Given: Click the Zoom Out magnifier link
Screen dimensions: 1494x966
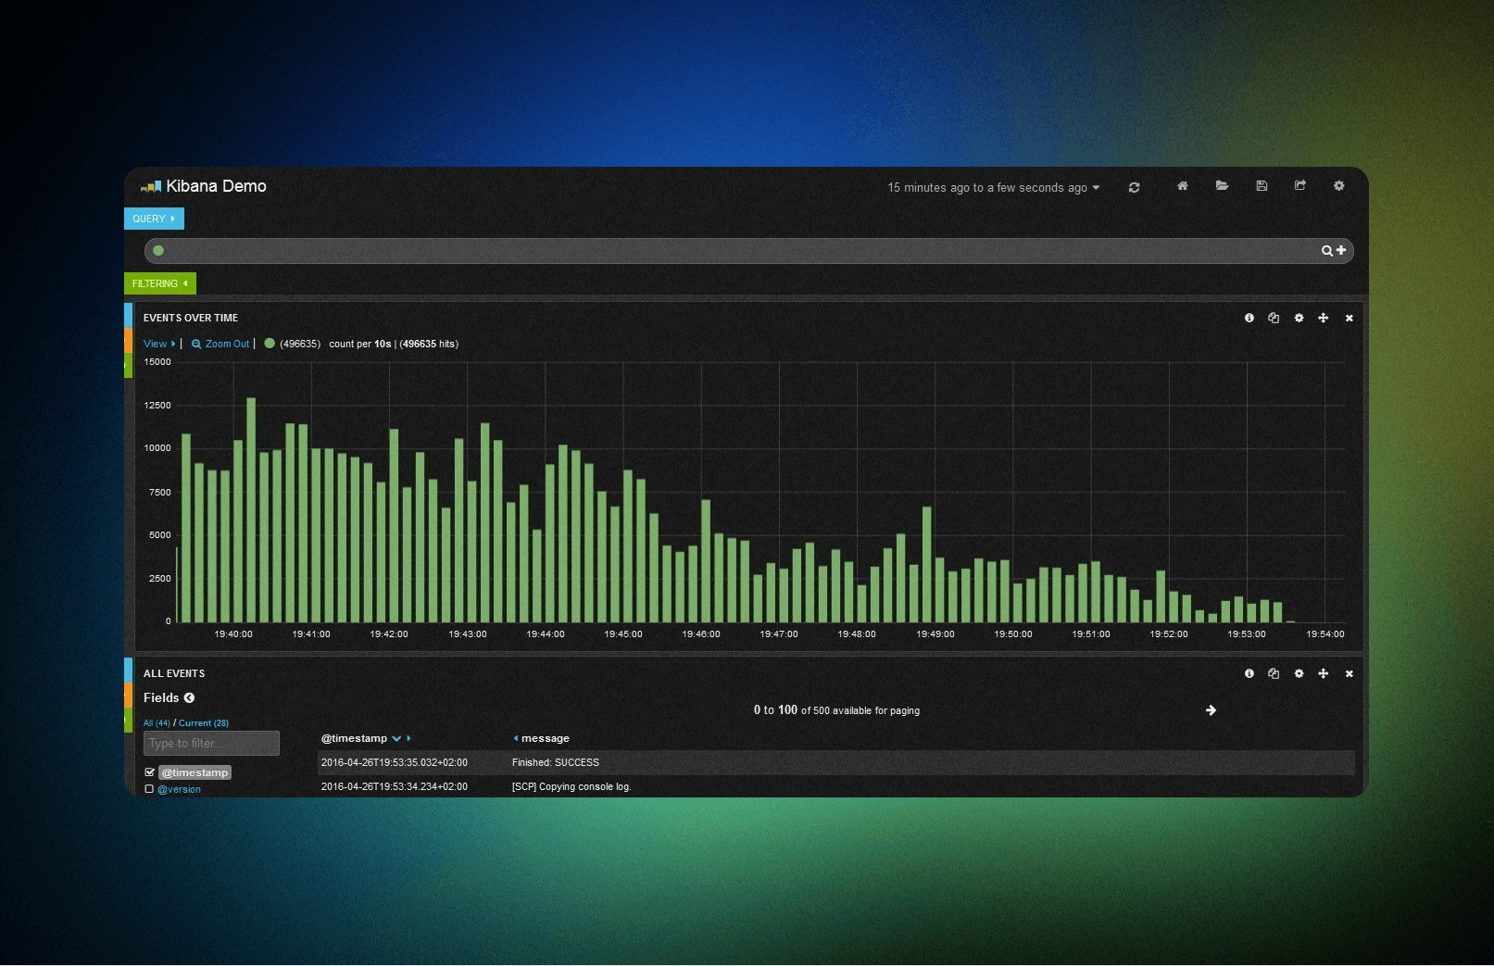Looking at the screenshot, I should [x=220, y=344].
